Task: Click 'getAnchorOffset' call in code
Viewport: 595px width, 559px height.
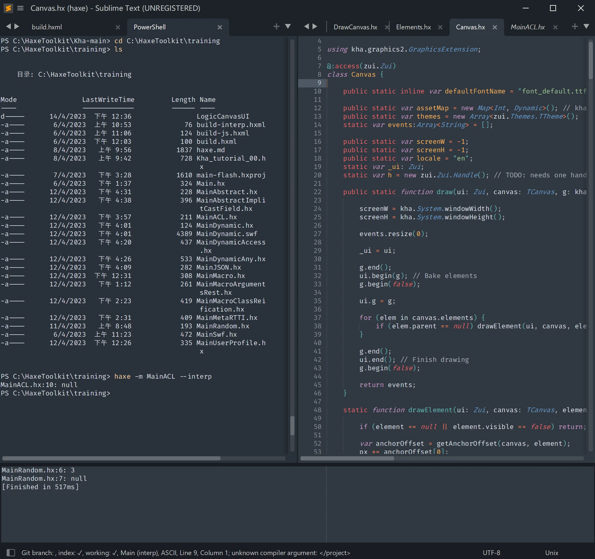Action: tap(467, 443)
